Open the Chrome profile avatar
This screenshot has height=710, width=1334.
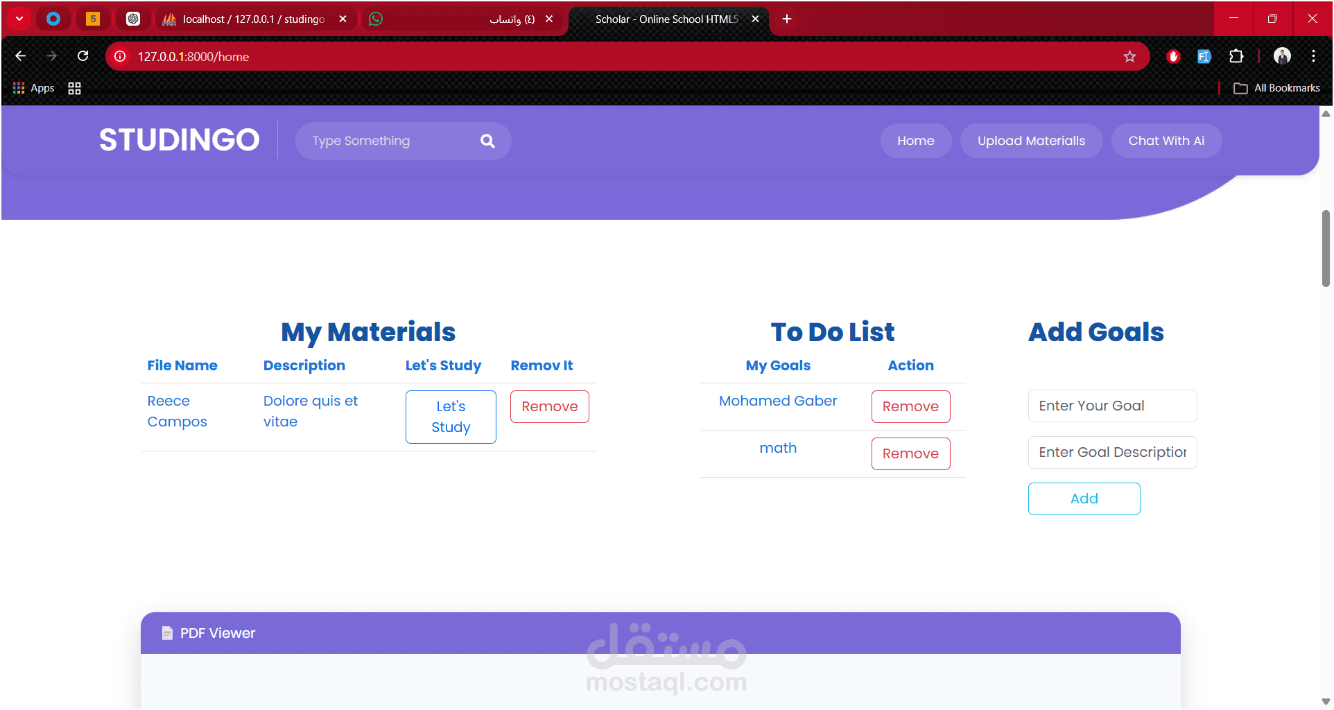[x=1282, y=56]
